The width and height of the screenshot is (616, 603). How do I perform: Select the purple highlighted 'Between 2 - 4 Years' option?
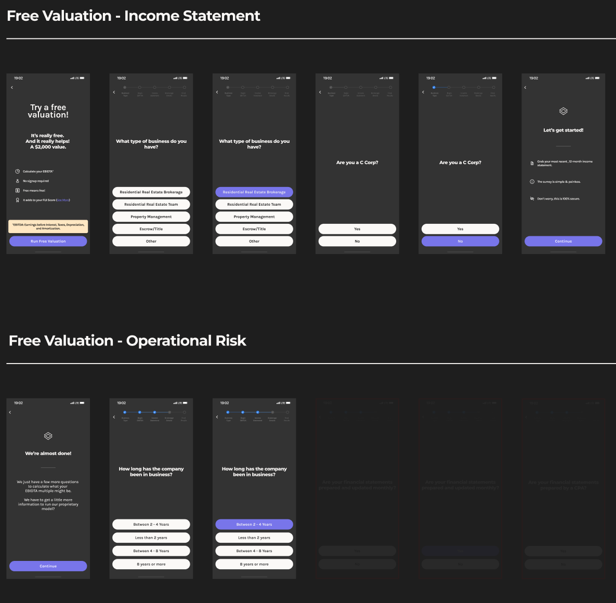click(x=254, y=525)
